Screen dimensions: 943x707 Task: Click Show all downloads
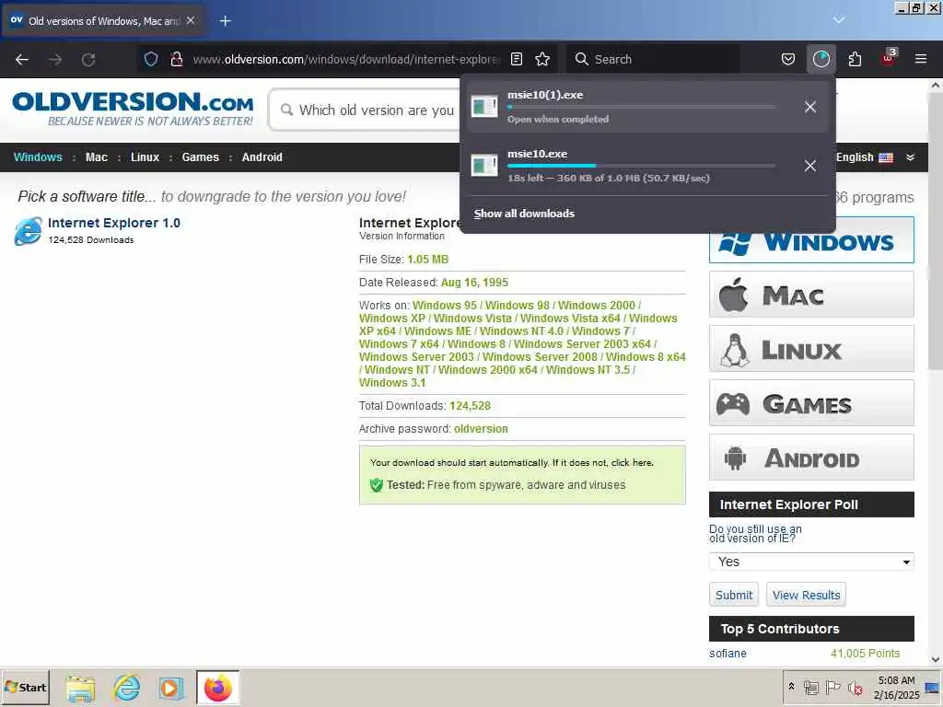coord(524,214)
